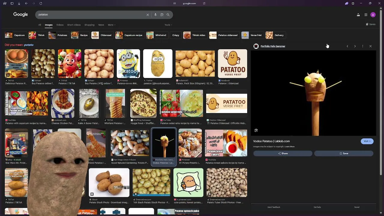This screenshot has height=216, width=384.
Task: Open Search Labs flask icon
Action: (x=358, y=15)
